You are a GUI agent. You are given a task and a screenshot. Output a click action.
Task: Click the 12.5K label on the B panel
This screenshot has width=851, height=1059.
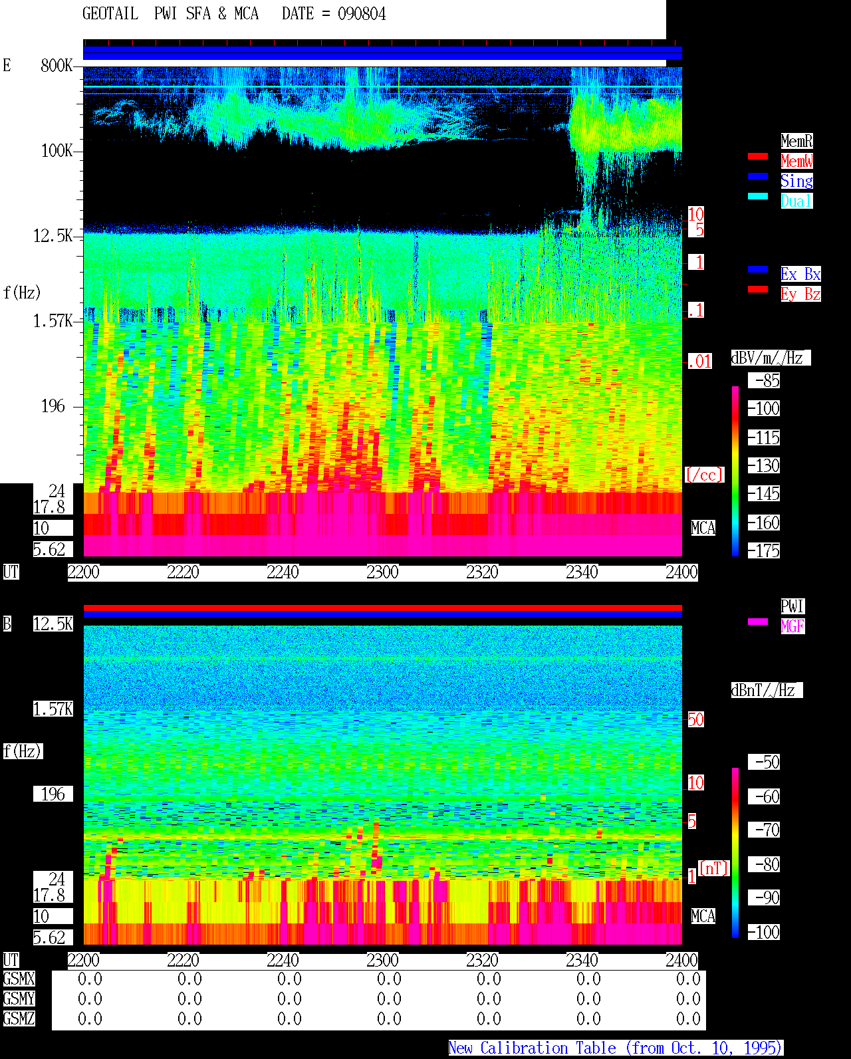click(x=53, y=624)
